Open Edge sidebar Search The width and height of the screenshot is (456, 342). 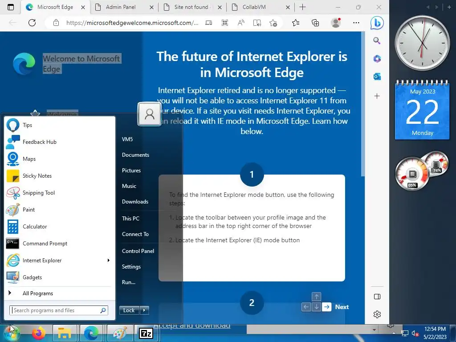click(377, 41)
